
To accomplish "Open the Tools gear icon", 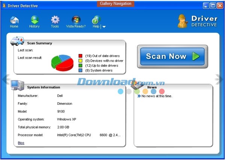I will (x=55, y=20).
